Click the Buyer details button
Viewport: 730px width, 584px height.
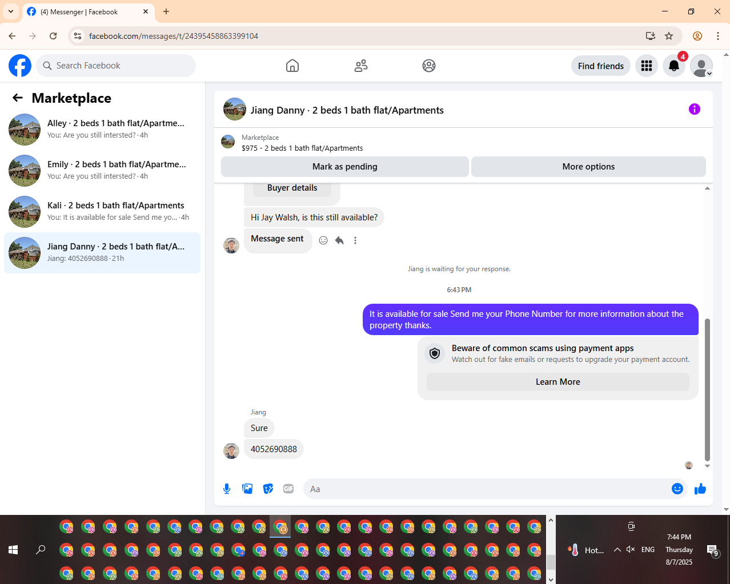292,188
